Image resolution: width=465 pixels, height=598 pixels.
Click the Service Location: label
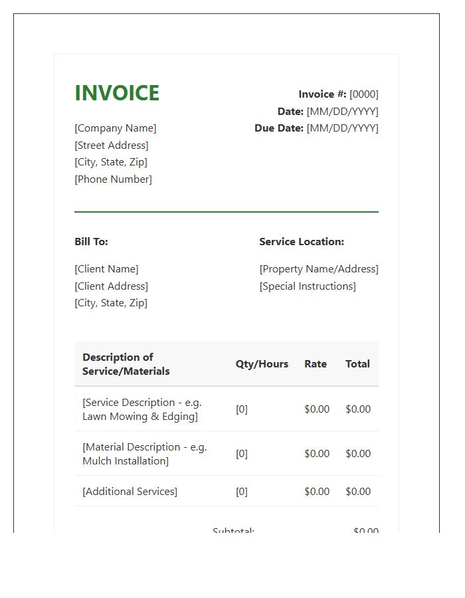[x=302, y=242]
